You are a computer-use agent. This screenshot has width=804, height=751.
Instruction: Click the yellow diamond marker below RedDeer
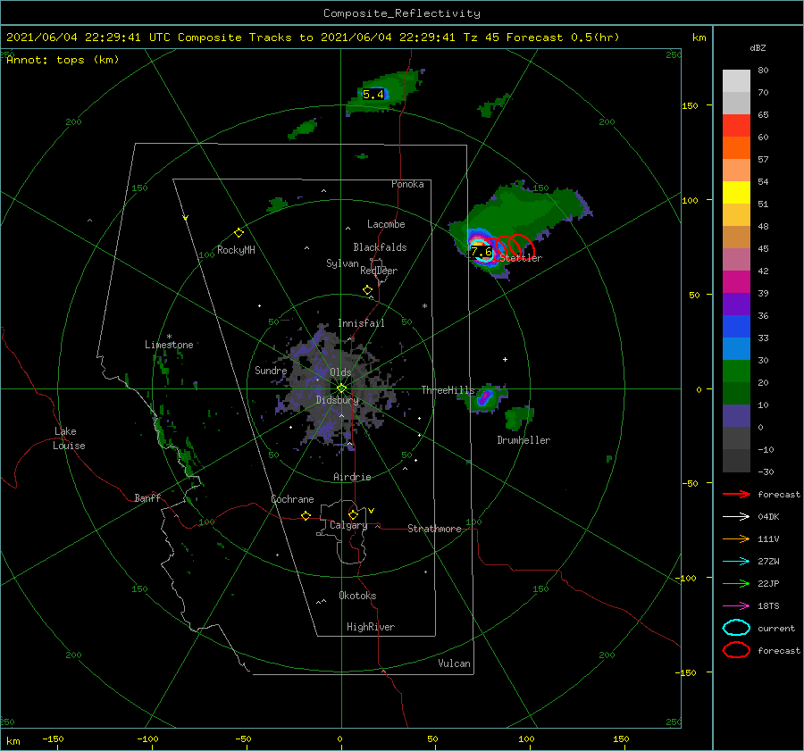367,290
